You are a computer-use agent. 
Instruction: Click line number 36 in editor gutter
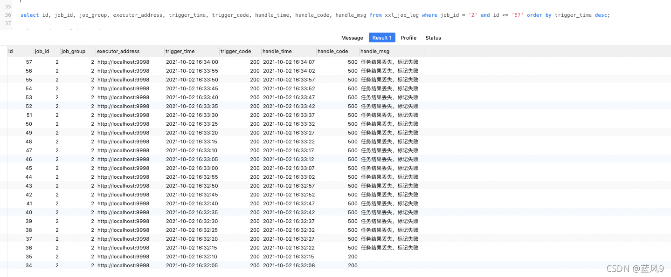pos(8,15)
